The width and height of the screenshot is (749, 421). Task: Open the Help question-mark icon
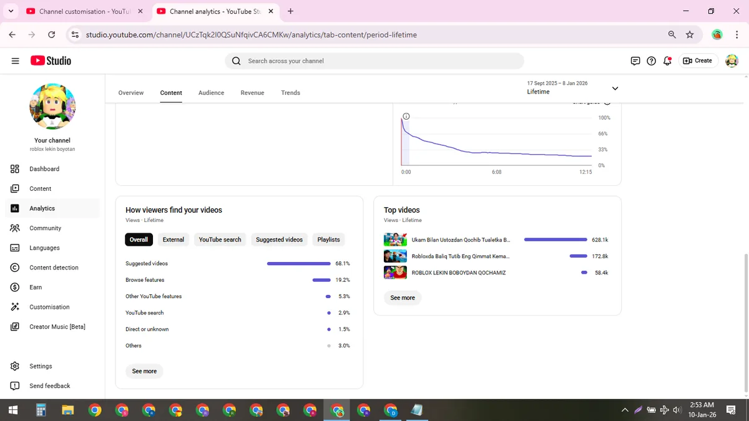point(652,60)
